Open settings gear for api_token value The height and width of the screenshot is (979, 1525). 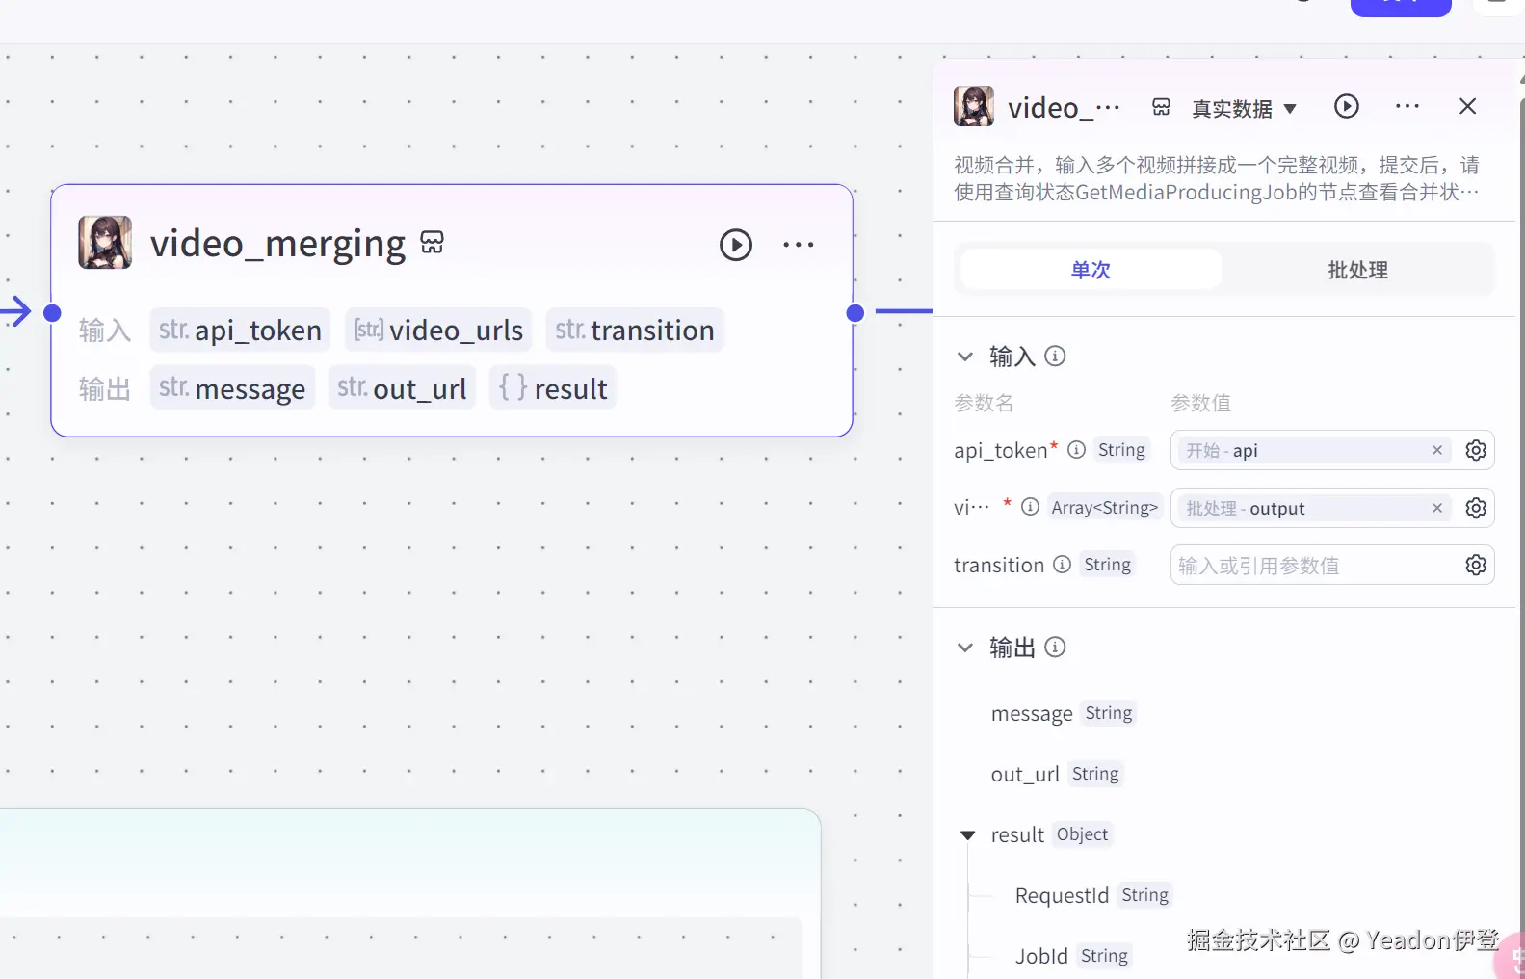[x=1476, y=450]
